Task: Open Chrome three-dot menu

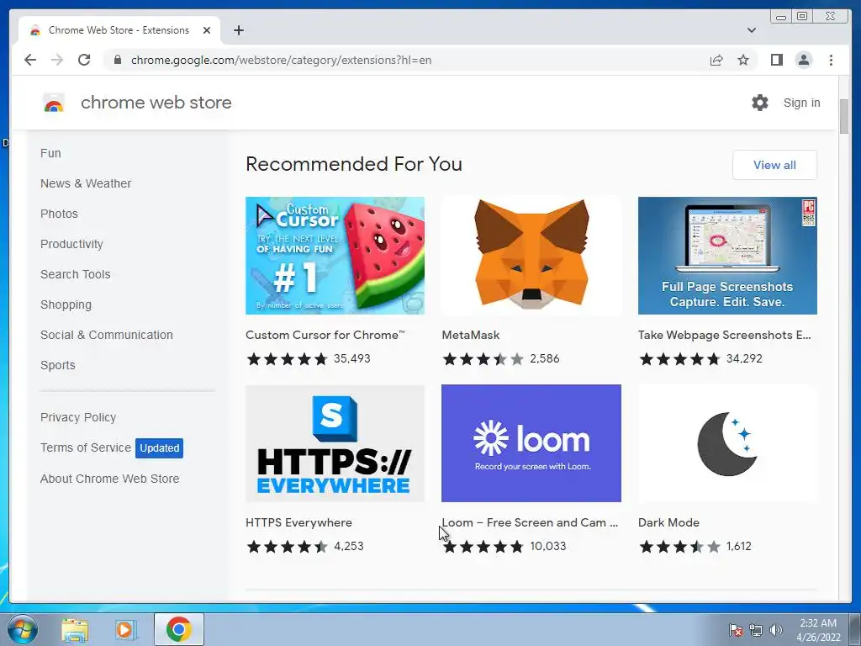Action: (x=831, y=60)
